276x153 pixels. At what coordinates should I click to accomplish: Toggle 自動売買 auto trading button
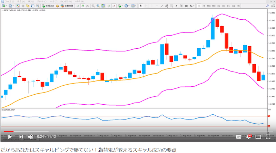point(67,6)
